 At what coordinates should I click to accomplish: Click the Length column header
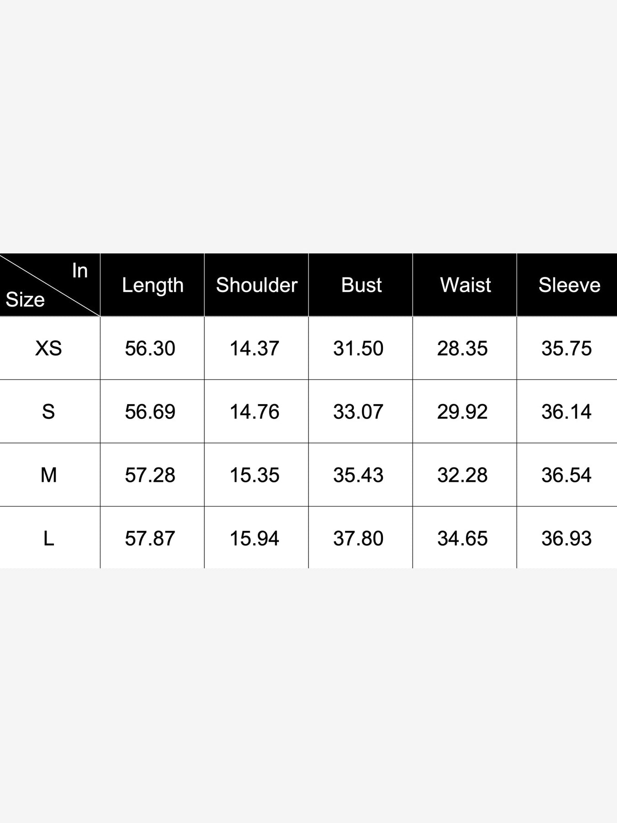153,285
